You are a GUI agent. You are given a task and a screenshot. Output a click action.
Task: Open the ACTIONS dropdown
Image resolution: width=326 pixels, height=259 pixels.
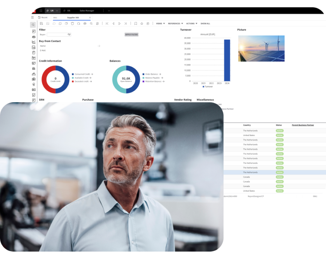tap(191, 23)
